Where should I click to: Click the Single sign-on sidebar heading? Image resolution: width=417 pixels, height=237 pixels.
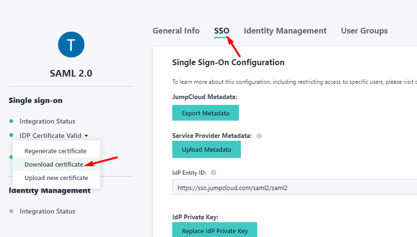(36, 101)
